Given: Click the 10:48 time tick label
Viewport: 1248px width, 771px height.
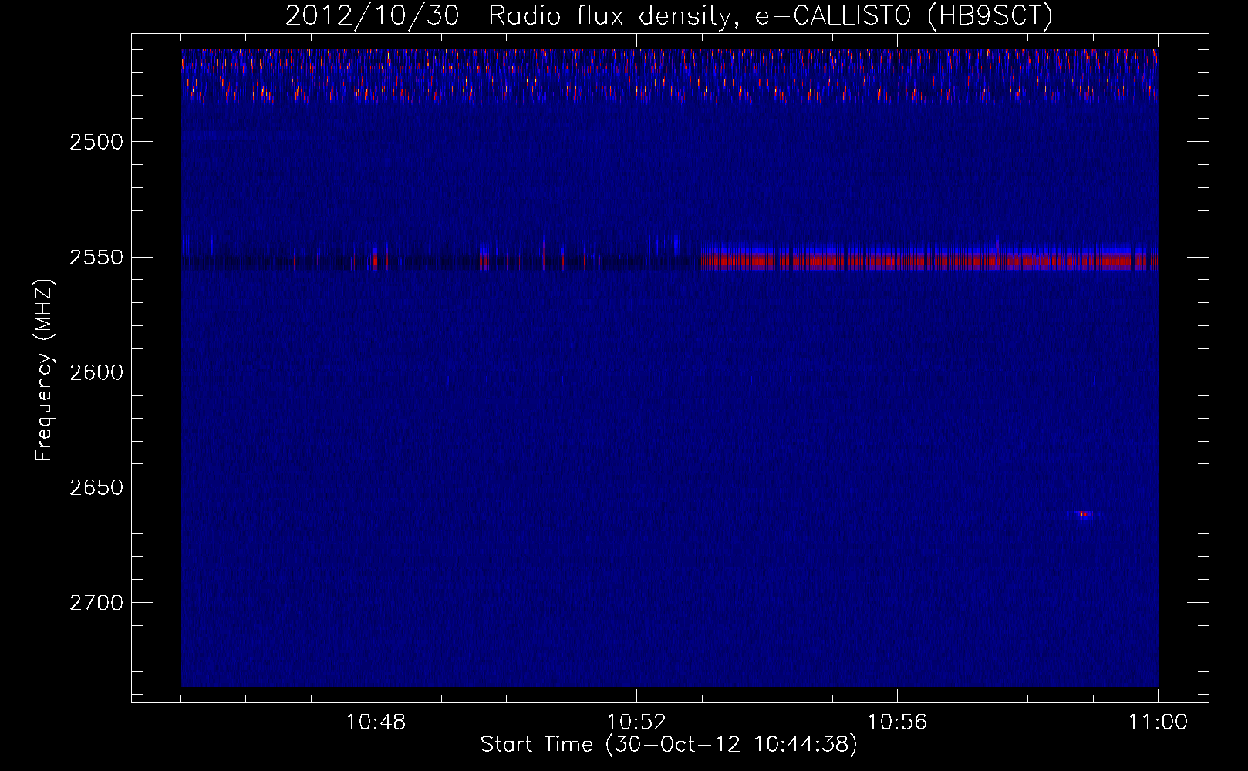Looking at the screenshot, I should (376, 722).
